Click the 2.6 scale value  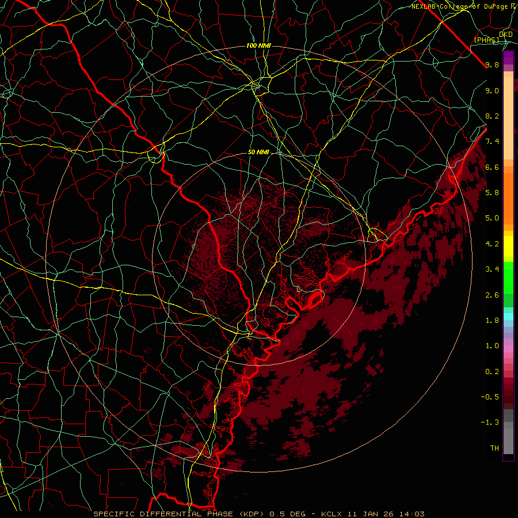pos(492,295)
